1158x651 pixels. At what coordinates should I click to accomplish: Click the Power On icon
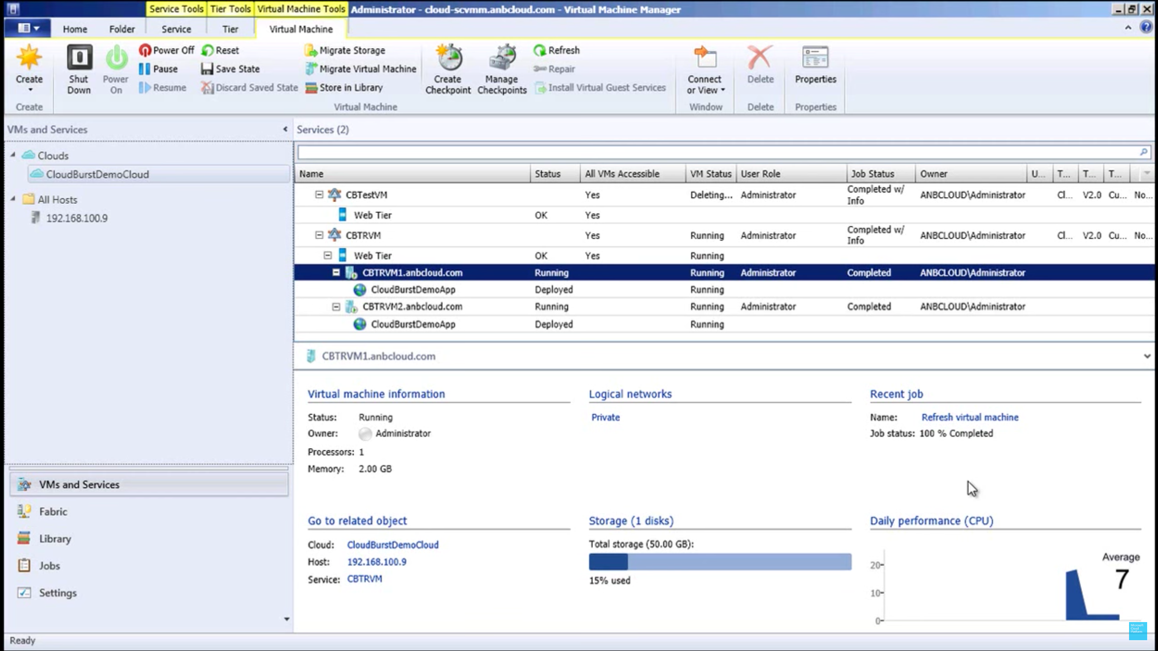(115, 63)
